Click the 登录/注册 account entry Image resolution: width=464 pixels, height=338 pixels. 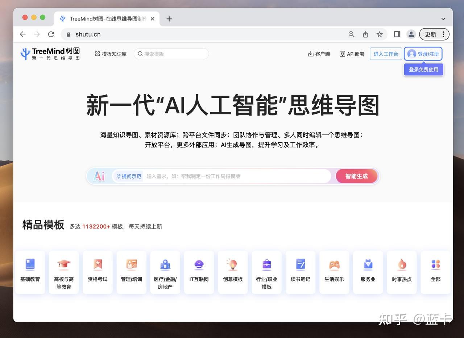pyautogui.click(x=423, y=54)
